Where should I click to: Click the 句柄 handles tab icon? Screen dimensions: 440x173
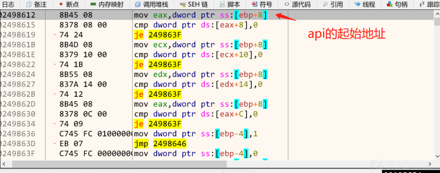click(389, 4)
